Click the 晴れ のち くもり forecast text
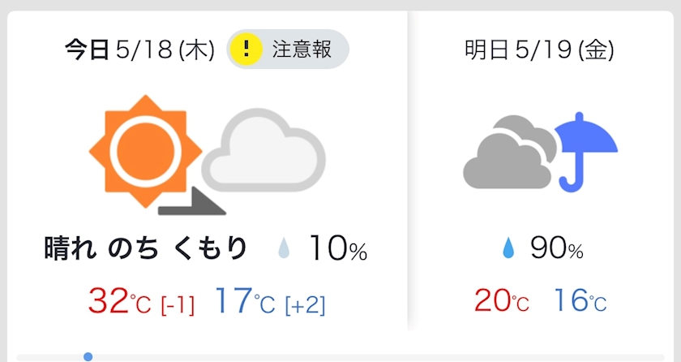 [x=145, y=250]
